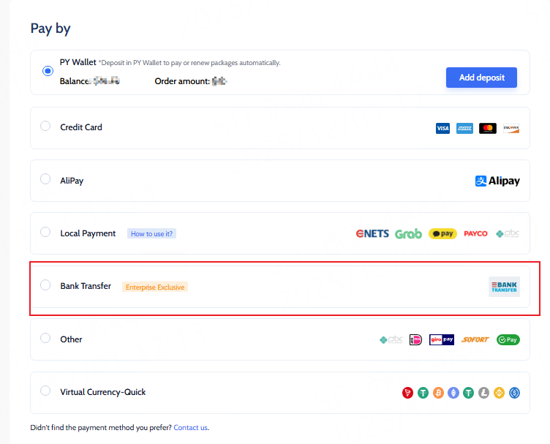This screenshot has width=550, height=444.
Task: Click the SOFORT logo
Action: [x=475, y=339]
